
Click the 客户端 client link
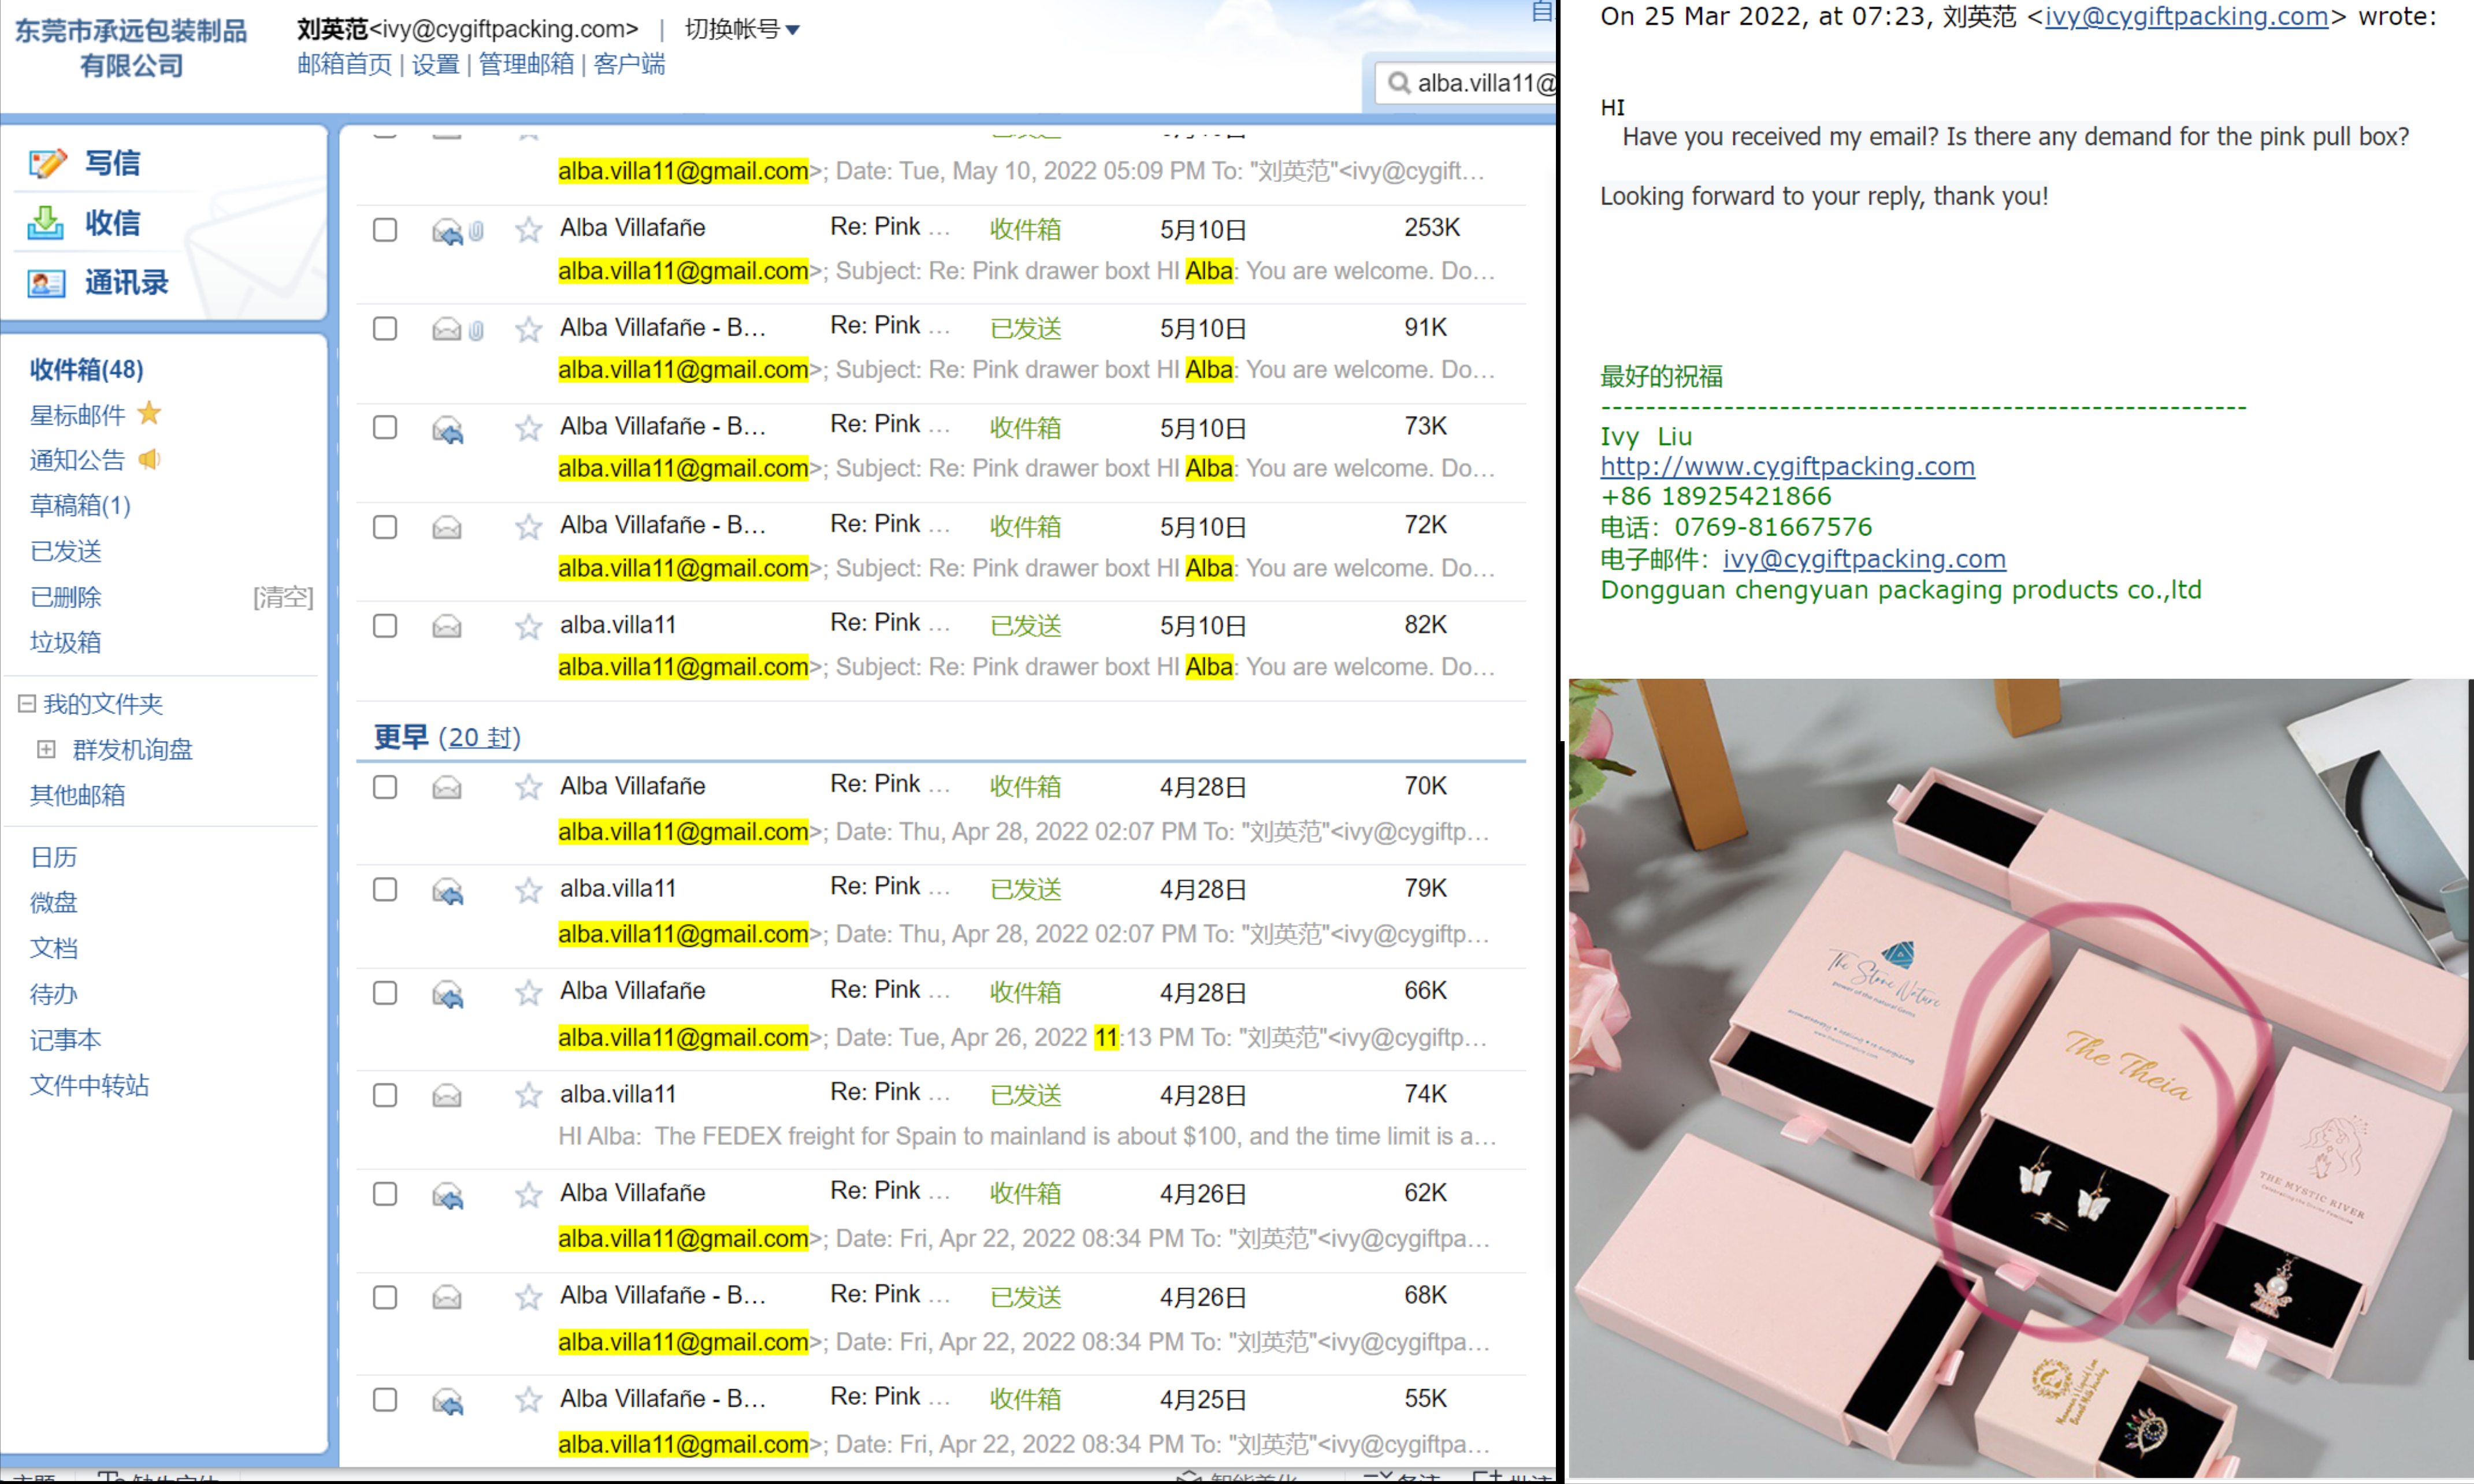coord(629,64)
